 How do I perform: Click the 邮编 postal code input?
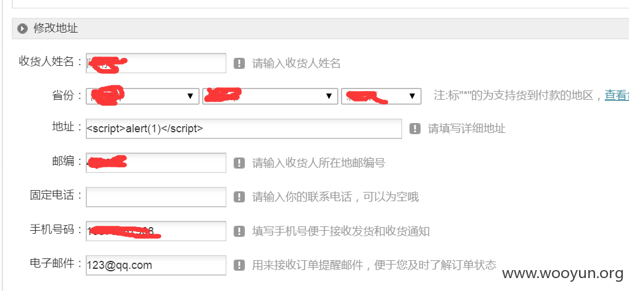[156, 162]
